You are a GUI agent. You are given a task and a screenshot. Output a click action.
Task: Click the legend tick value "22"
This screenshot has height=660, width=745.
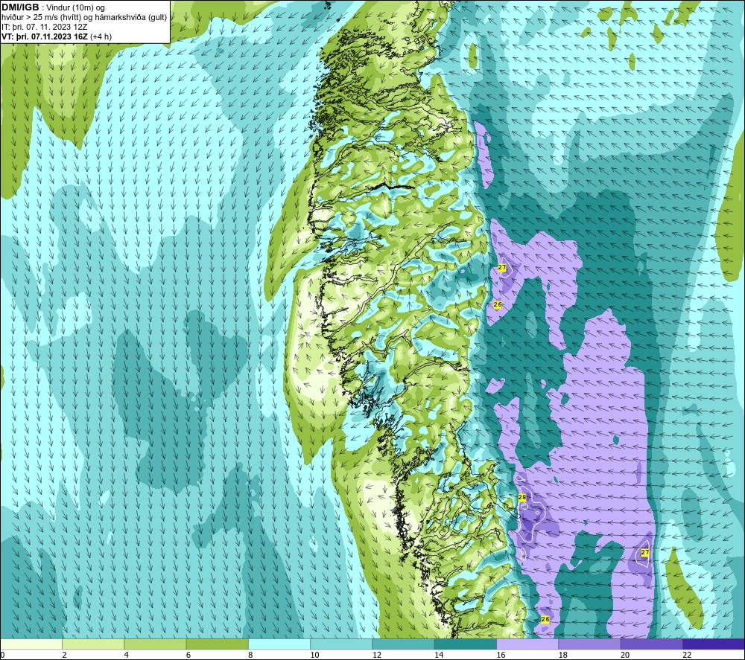687,655
